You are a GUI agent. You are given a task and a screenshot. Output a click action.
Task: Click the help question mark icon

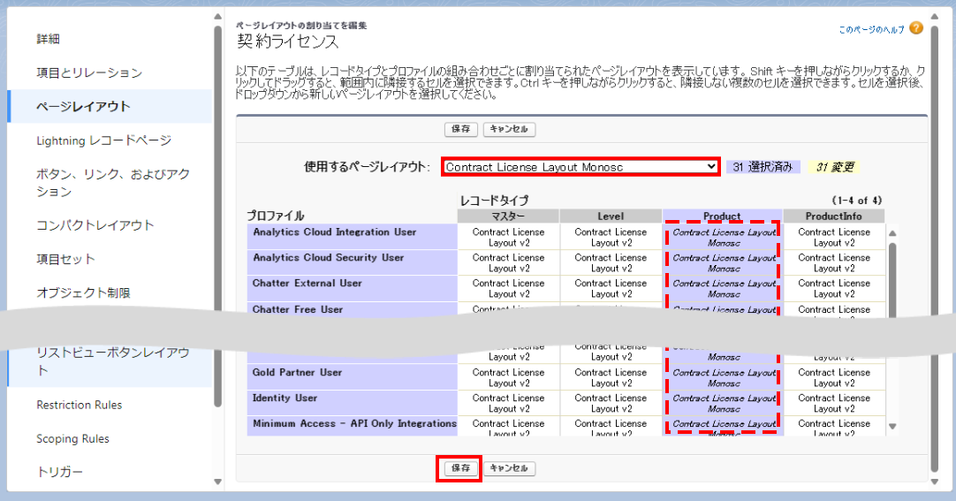tap(915, 29)
